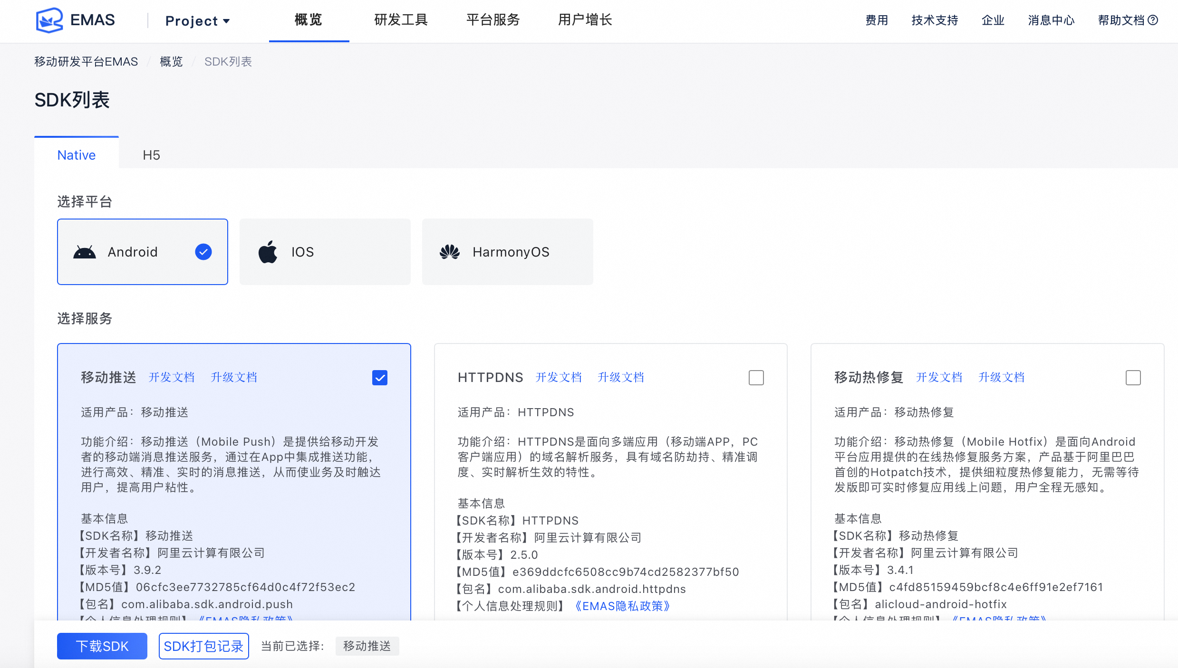This screenshot has height=668, width=1178.
Task: Click package name com.alibaba.sdk.android.httpdns
Action: pyautogui.click(x=592, y=589)
